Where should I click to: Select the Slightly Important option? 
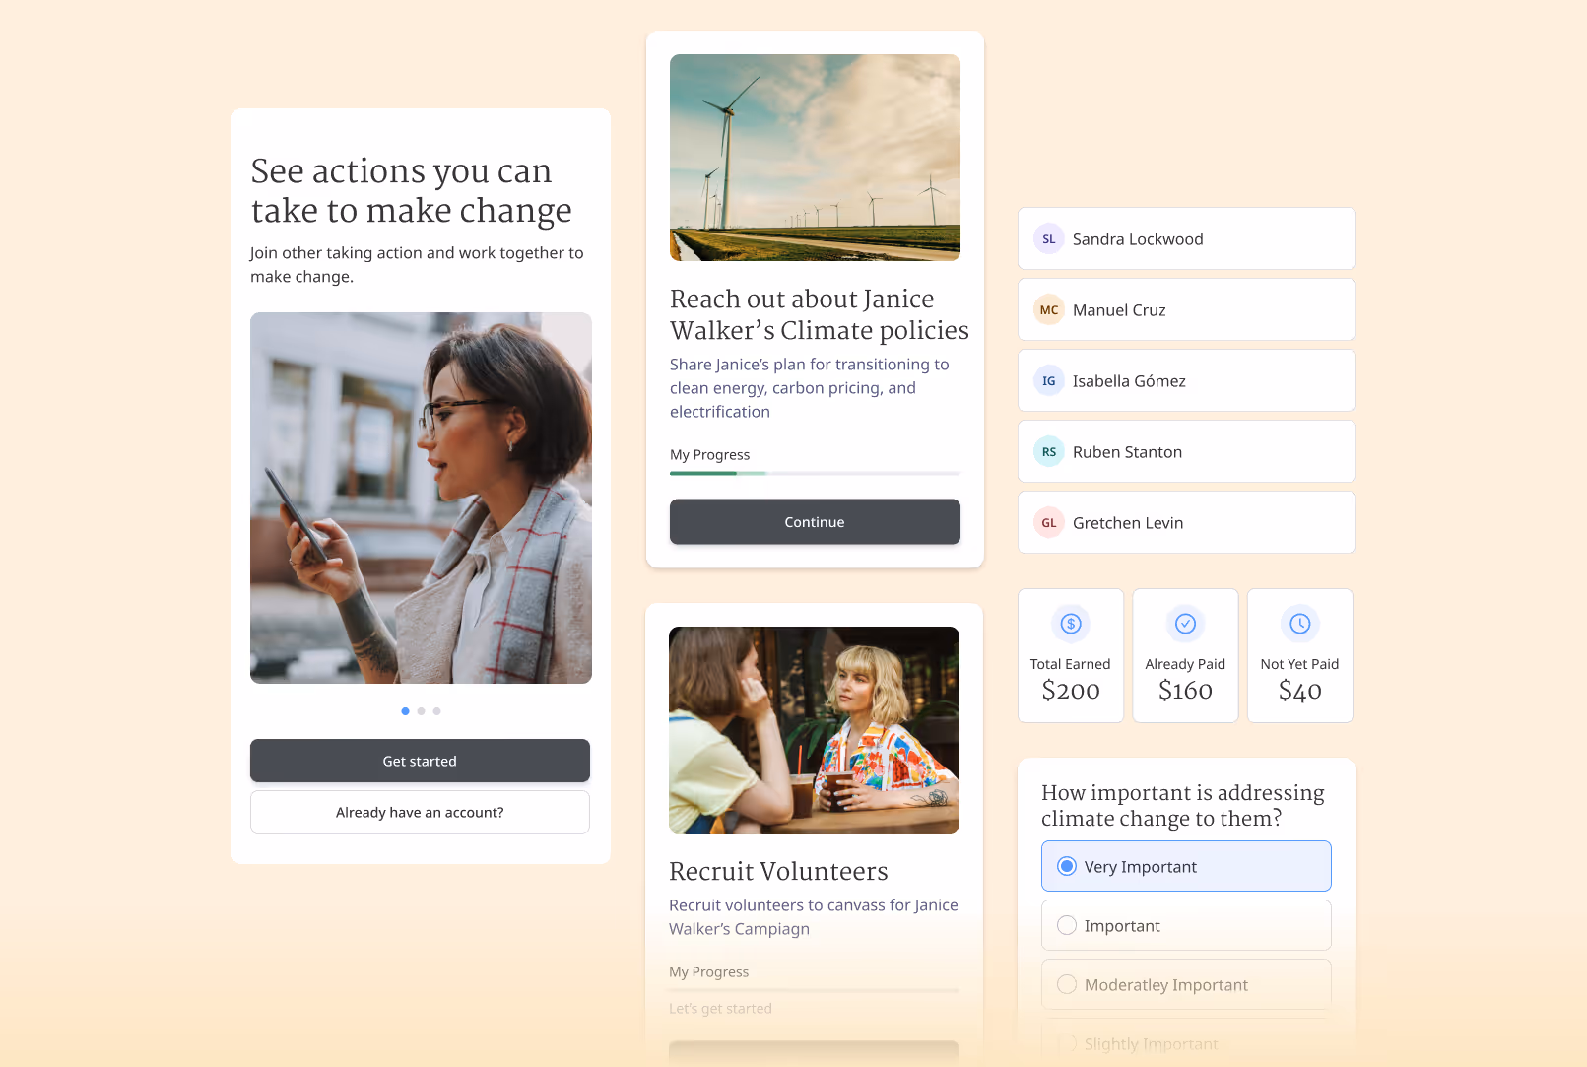click(1186, 1043)
